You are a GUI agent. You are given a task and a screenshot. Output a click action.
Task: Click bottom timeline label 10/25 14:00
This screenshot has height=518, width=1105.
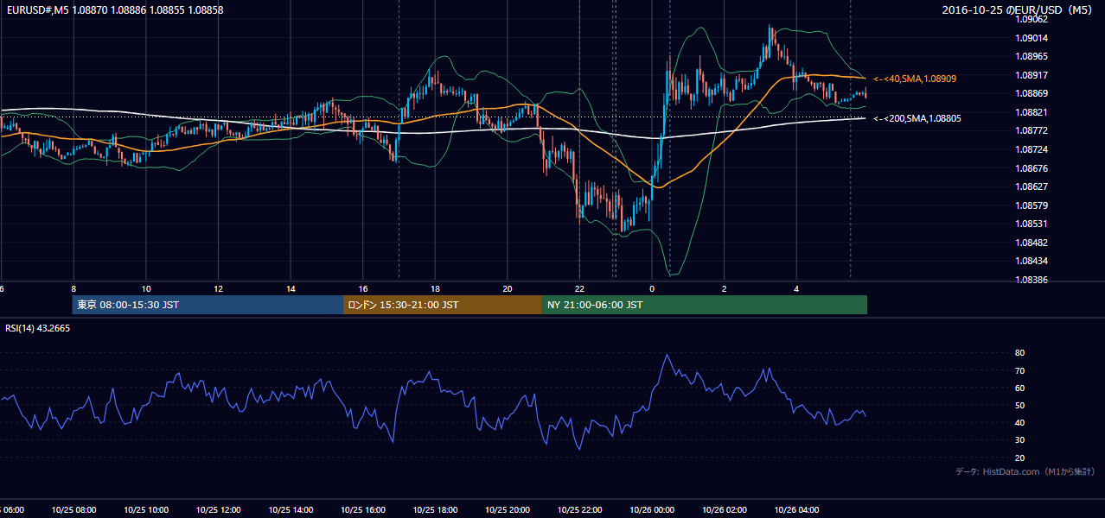289,509
